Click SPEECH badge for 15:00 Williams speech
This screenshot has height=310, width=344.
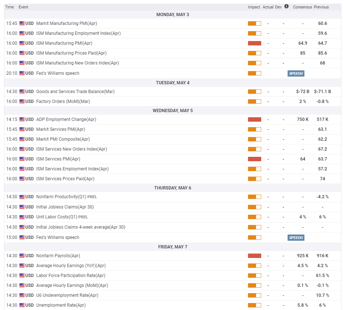coord(296,237)
